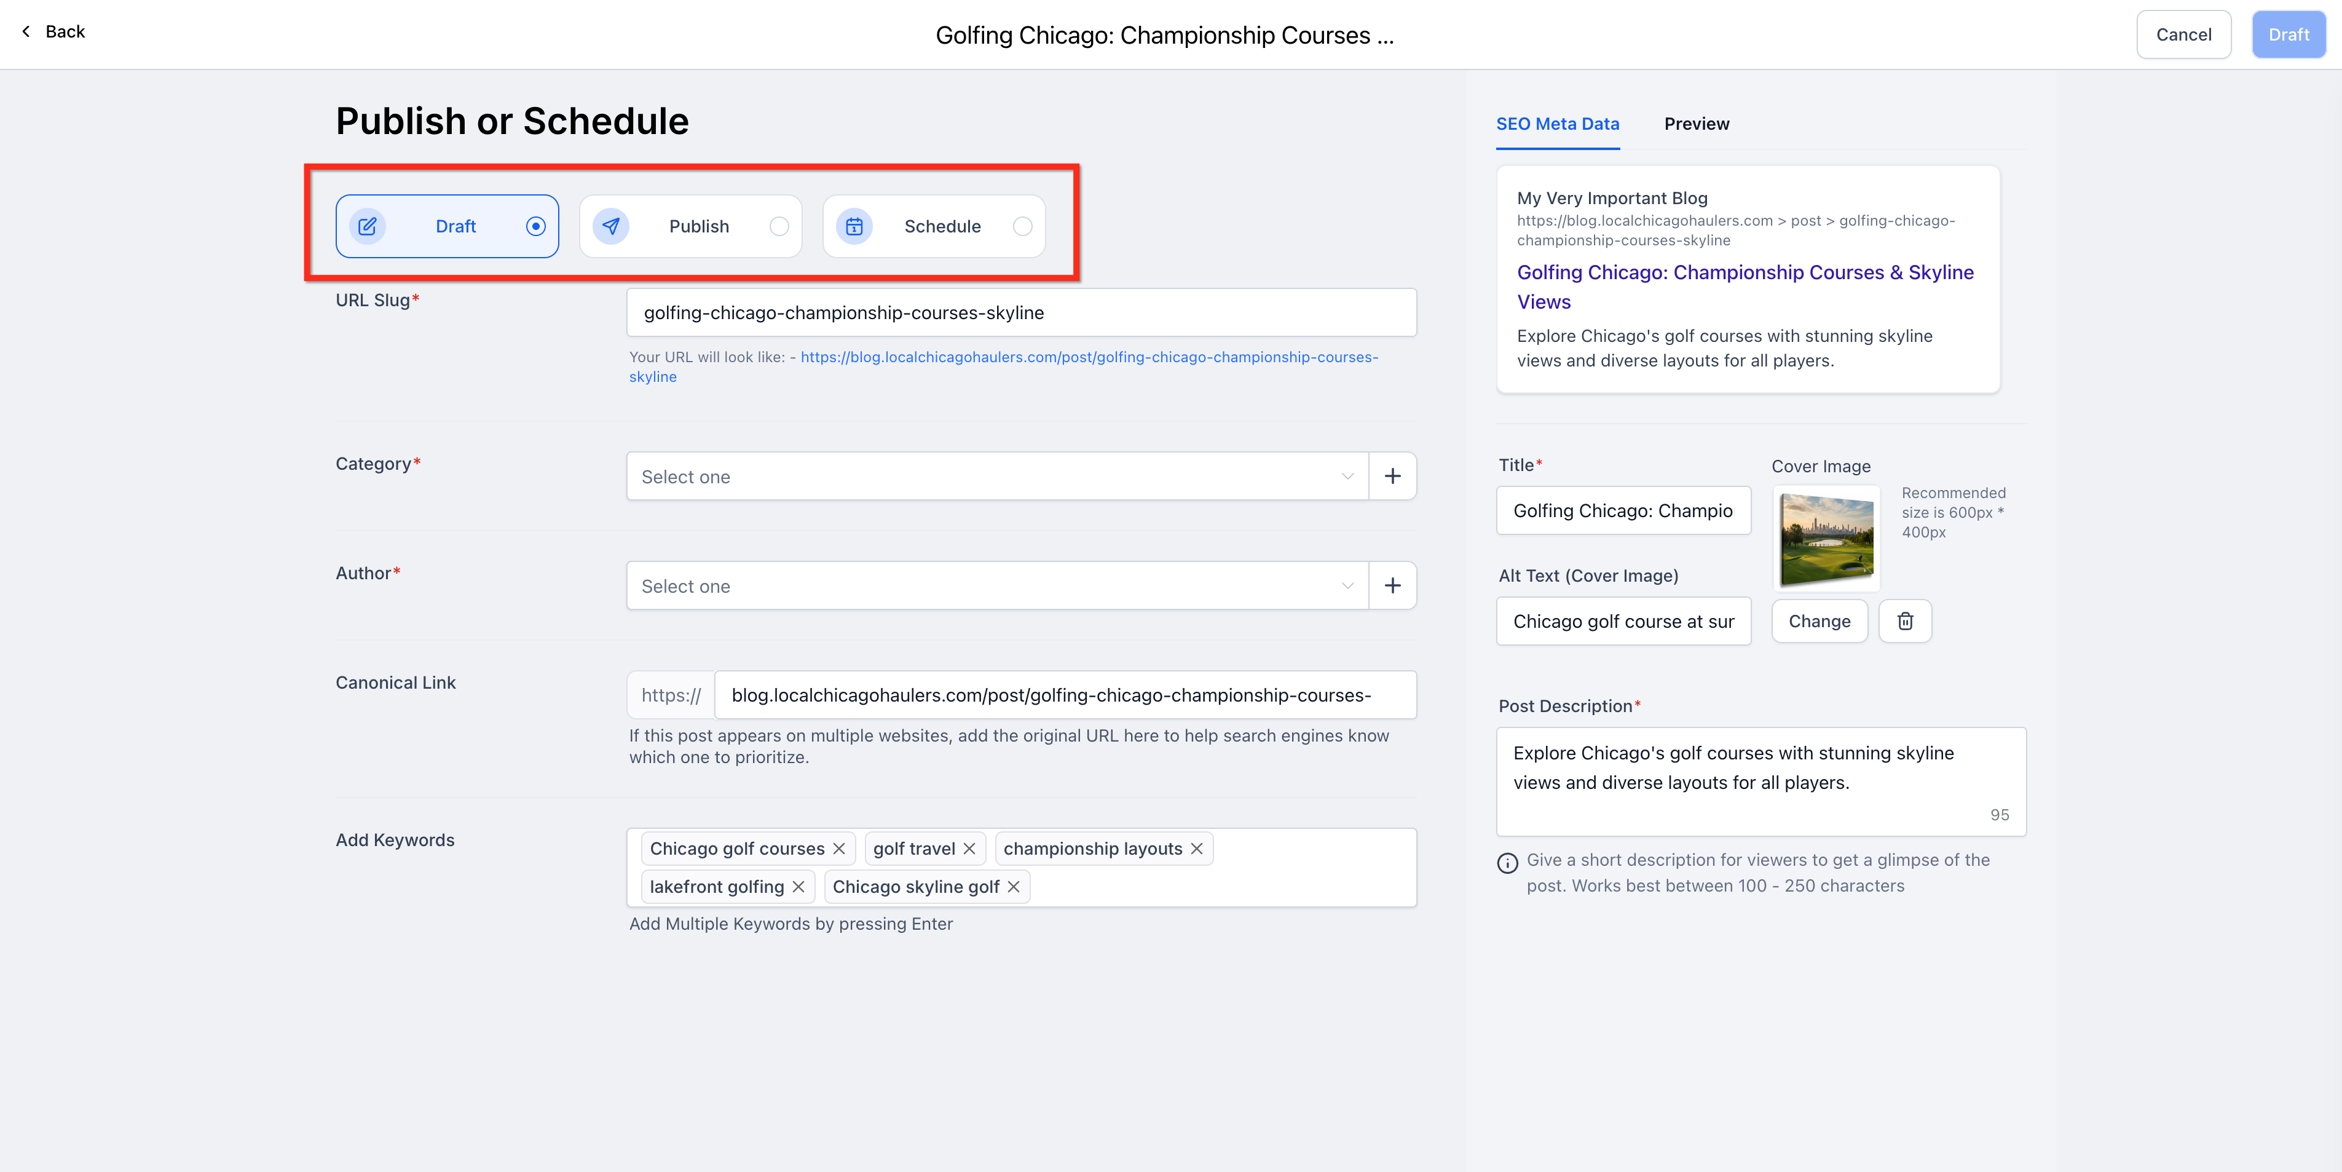The width and height of the screenshot is (2342, 1172).
Task: Select the Schedule radio button
Action: click(1022, 226)
